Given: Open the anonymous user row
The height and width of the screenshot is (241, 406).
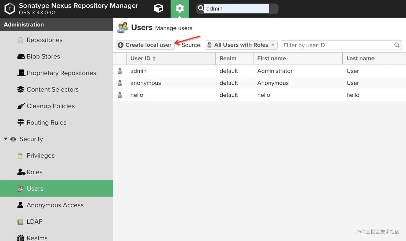Looking at the screenshot, I should [x=259, y=83].
